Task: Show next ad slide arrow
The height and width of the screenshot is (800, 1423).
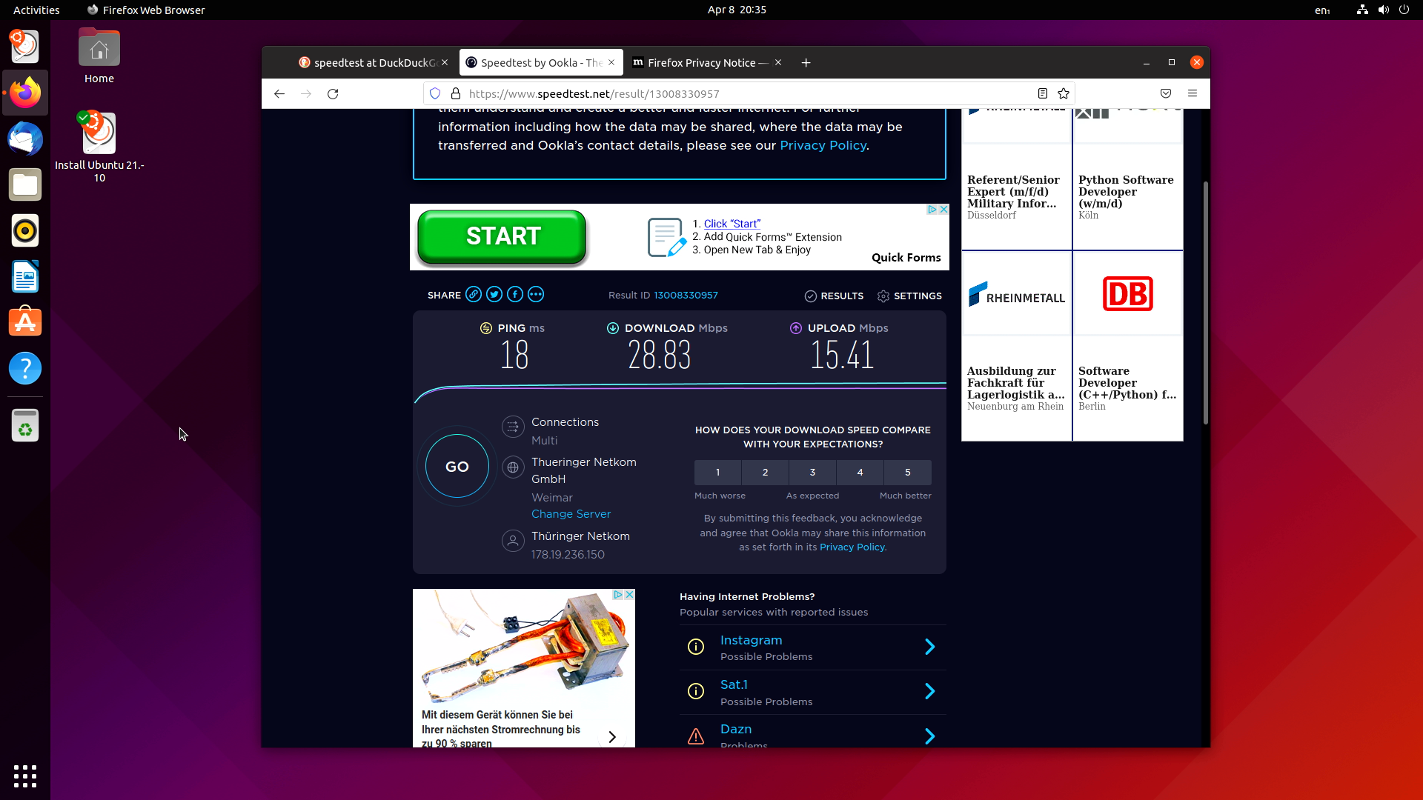Action: [612, 737]
